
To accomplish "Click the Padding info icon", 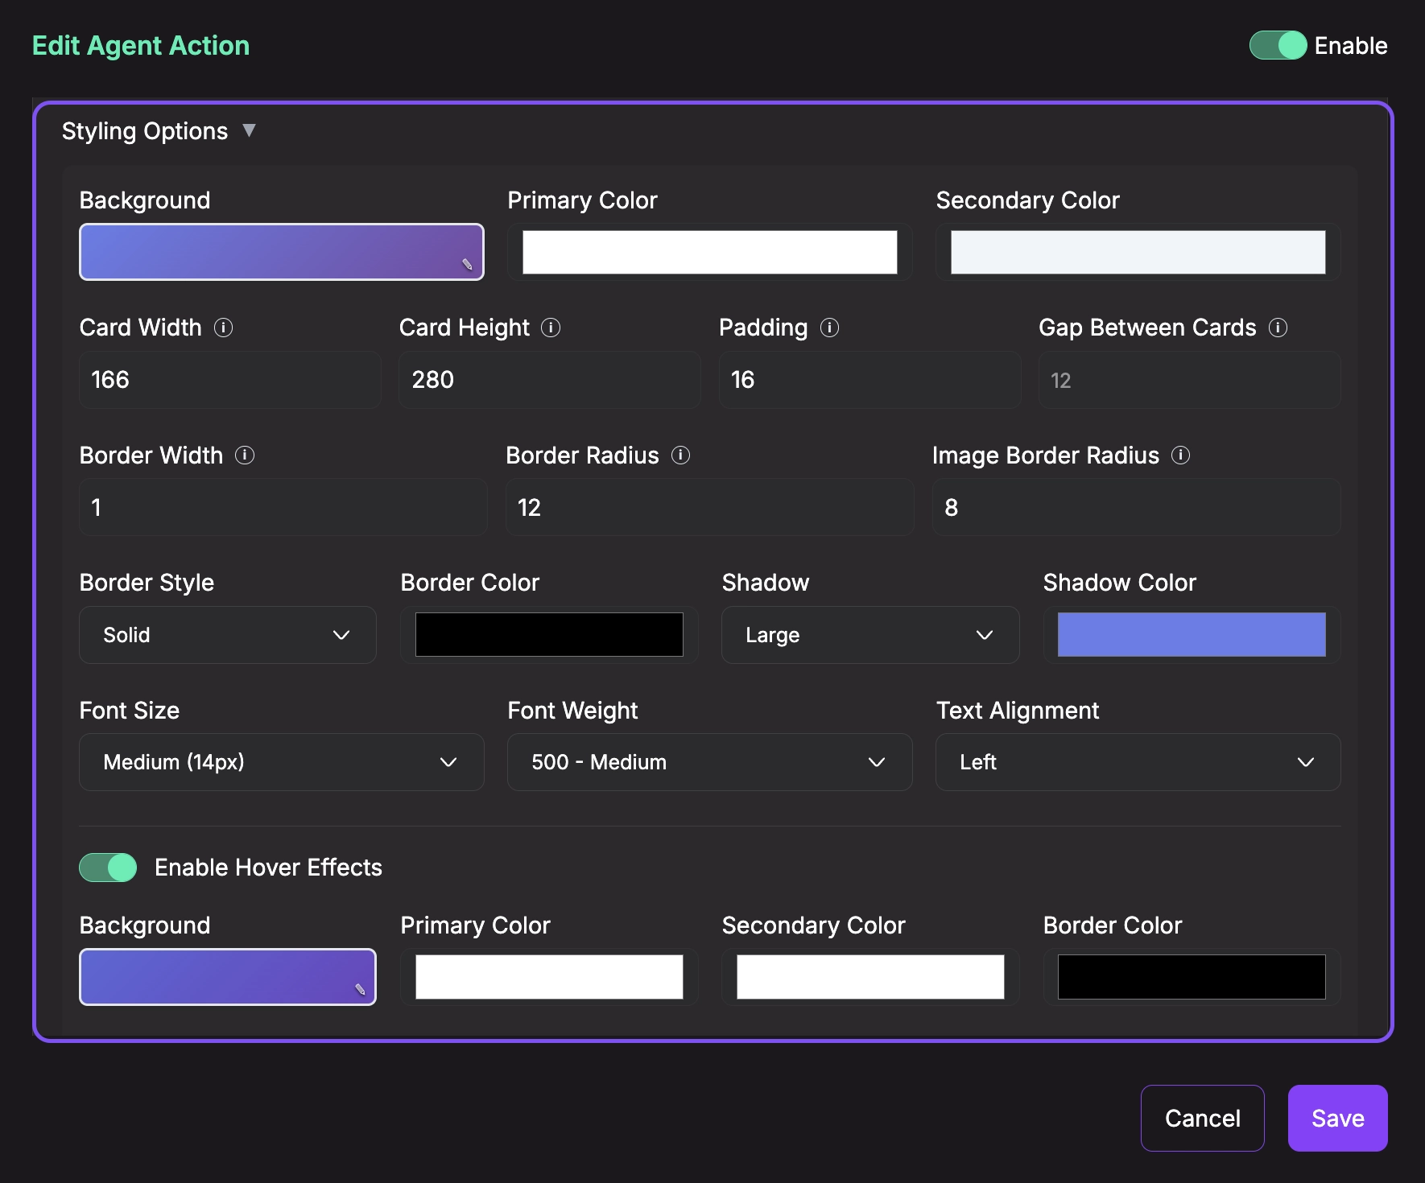I will [829, 328].
